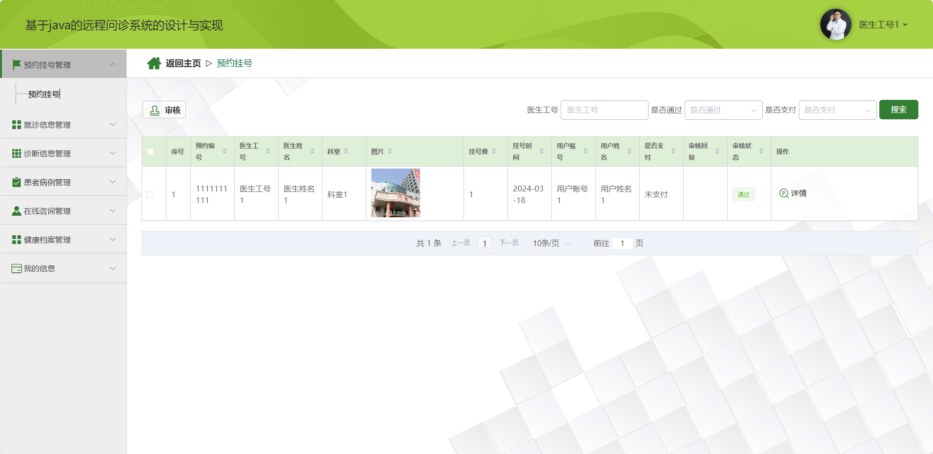933x454 pixels.
Task: Click the clipboard icon beside 患者病例管理
Action: [17, 182]
